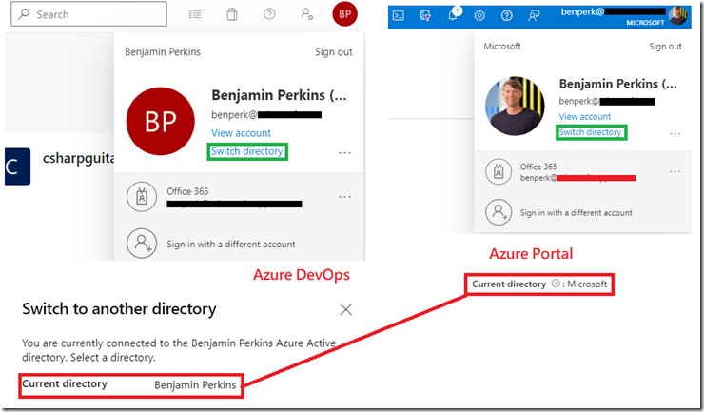The image size is (704, 412).
Task: Open View account in the Azure DevOps panel
Action: (x=241, y=133)
